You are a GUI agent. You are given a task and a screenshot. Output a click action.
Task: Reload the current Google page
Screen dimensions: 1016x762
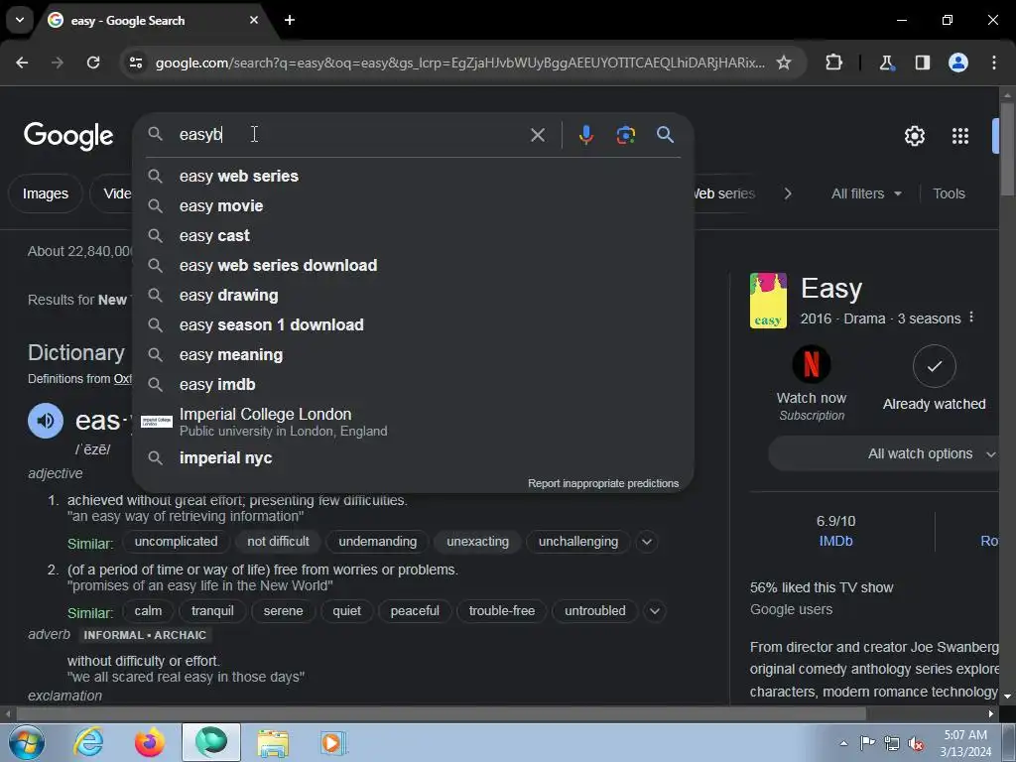93,63
